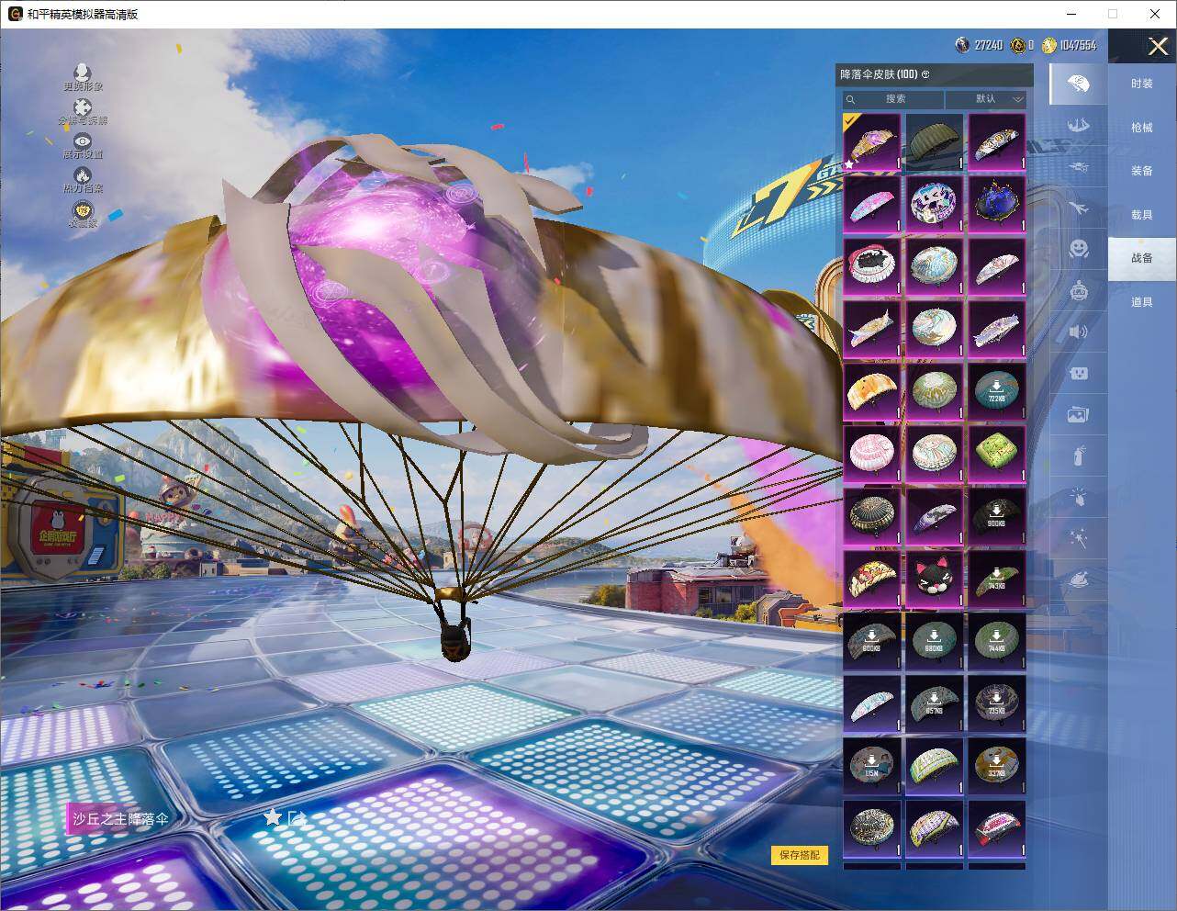The height and width of the screenshot is (911, 1177).
Task: Open the emote smiley sidebar icon
Action: click(x=1079, y=249)
